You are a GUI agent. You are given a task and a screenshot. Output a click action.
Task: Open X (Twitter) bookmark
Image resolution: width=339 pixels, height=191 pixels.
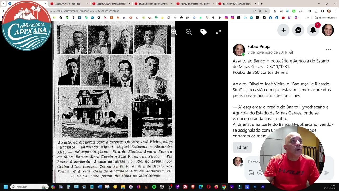(x=258, y=18)
